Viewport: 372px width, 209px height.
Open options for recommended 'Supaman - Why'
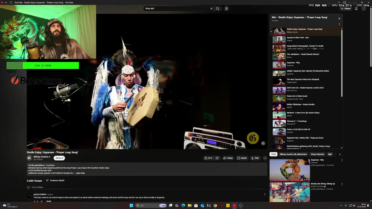click(x=342, y=160)
